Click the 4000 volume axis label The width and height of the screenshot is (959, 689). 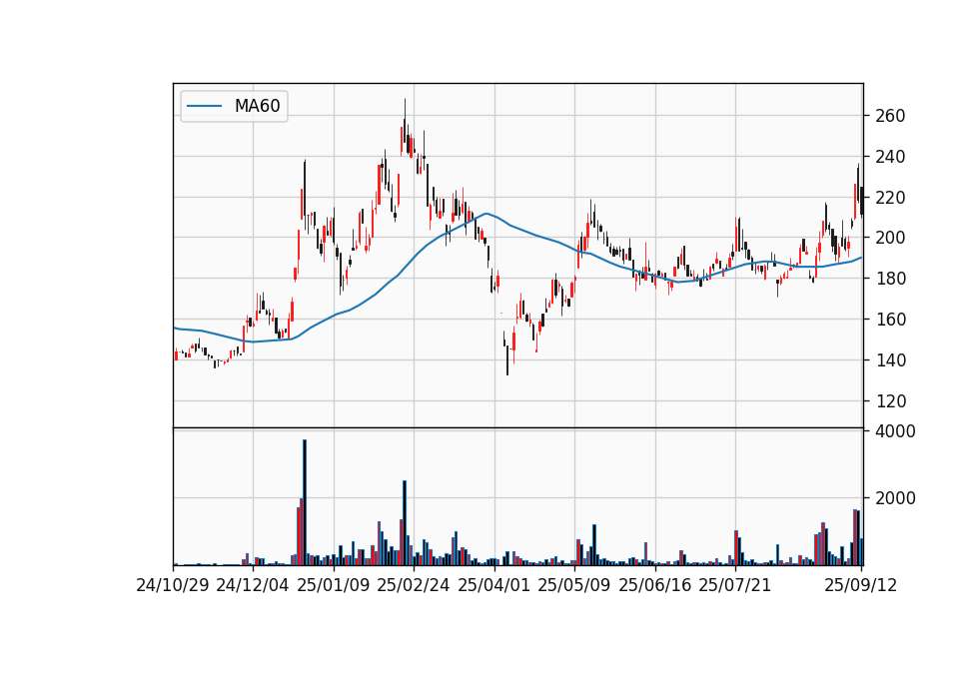coord(895,431)
